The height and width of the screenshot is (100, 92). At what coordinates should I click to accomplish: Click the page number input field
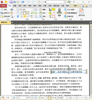[25, 98]
